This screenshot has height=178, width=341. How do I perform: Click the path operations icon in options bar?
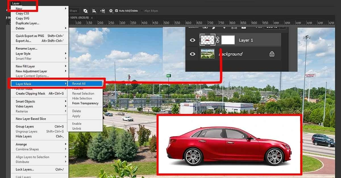tap(85, 11)
